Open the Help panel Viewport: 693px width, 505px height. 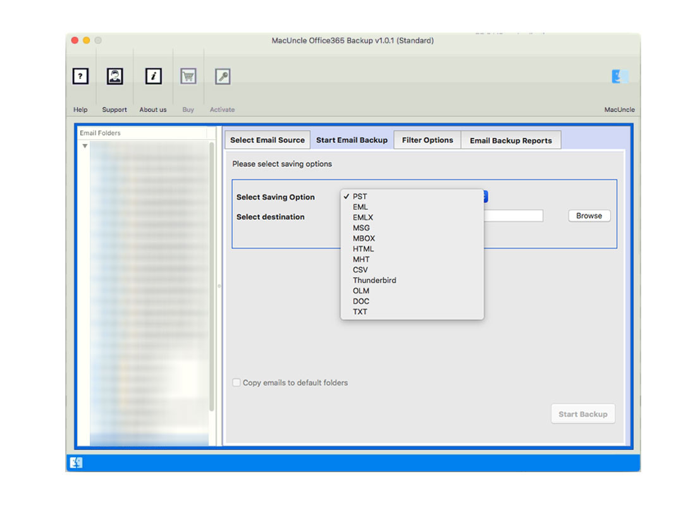80,76
